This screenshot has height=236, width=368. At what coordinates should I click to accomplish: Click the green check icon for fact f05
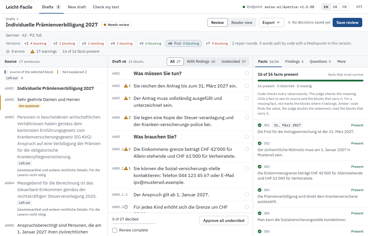(x=260, y=213)
